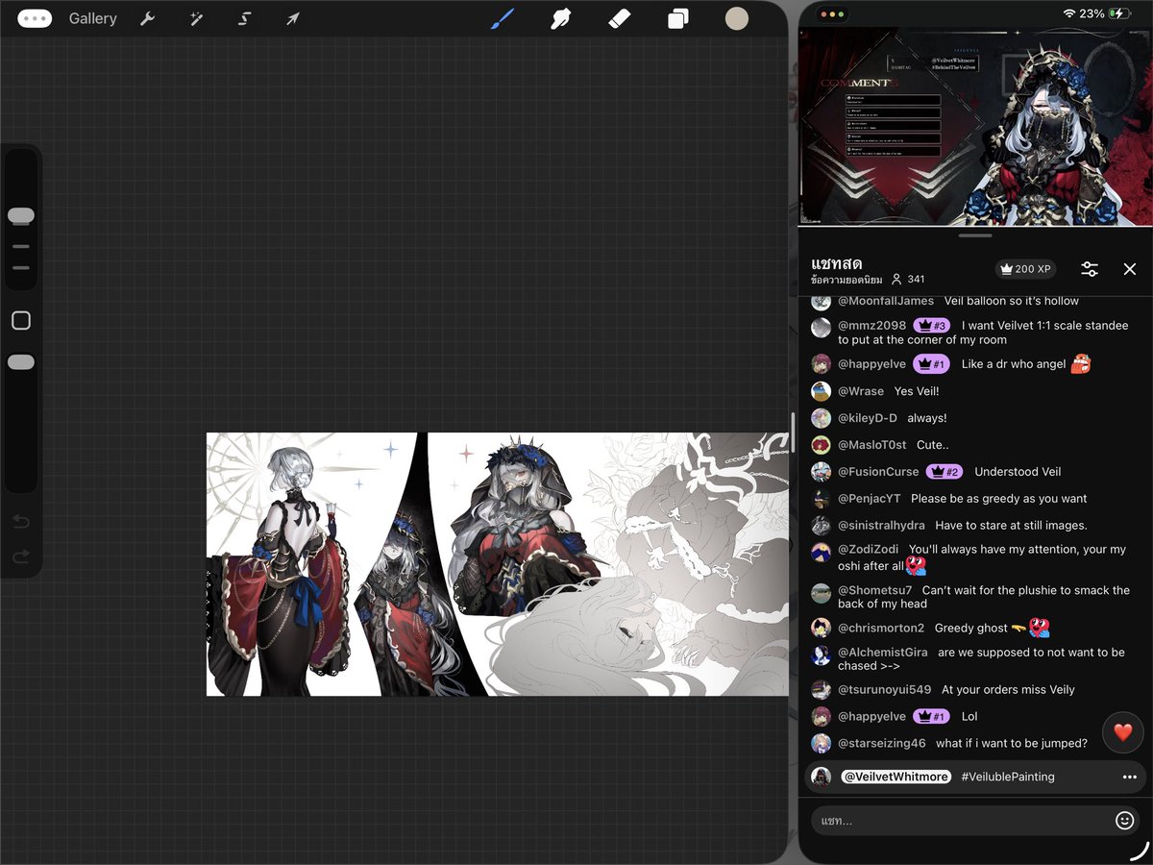Open the active color swatch picker

(737, 18)
